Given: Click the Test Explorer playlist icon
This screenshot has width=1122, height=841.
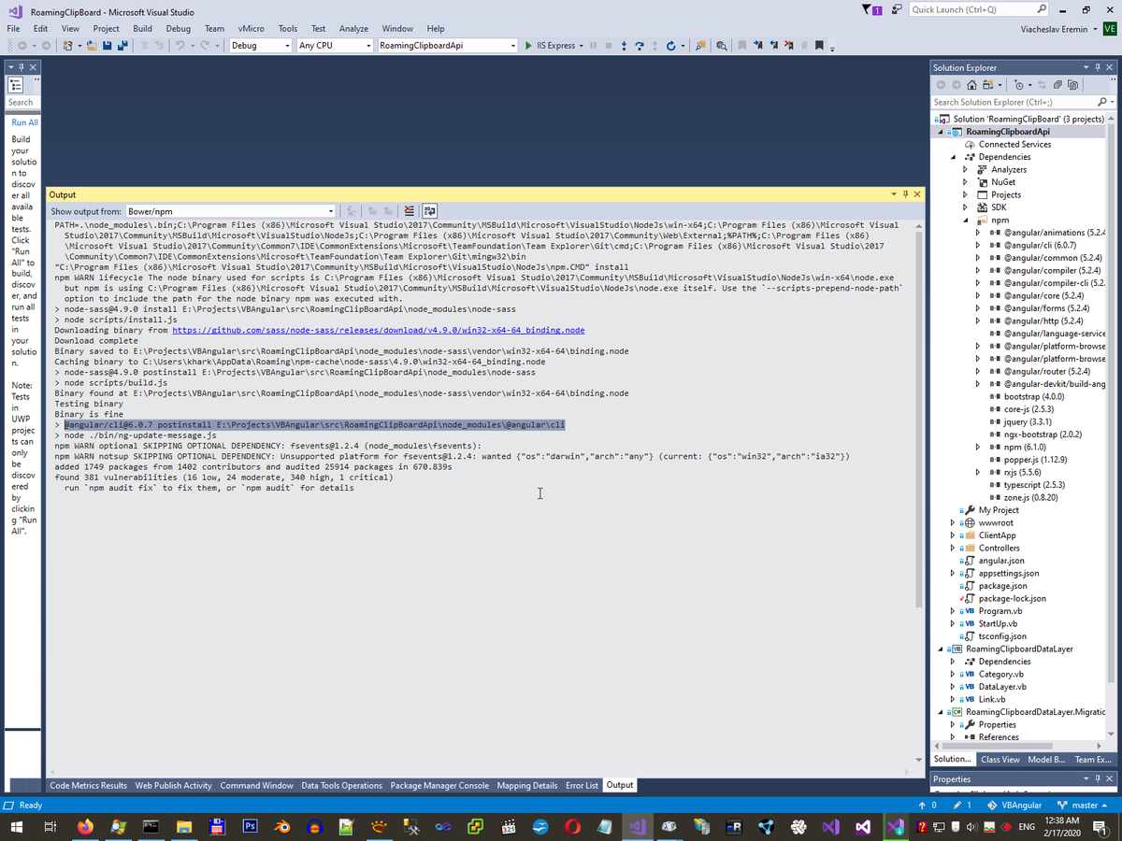Looking at the screenshot, I should tap(16, 85).
